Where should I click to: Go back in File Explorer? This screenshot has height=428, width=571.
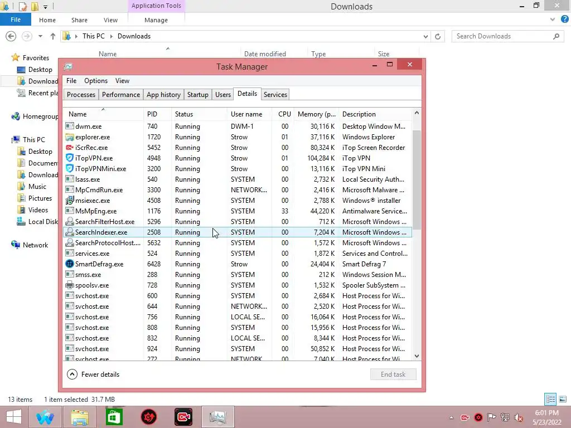coord(11,36)
